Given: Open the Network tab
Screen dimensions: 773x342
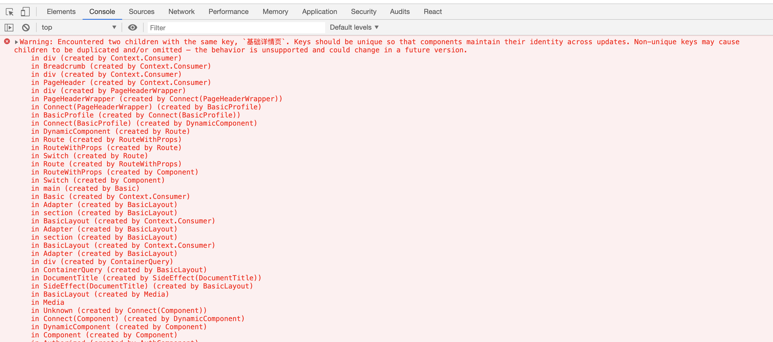Looking at the screenshot, I should pos(181,12).
